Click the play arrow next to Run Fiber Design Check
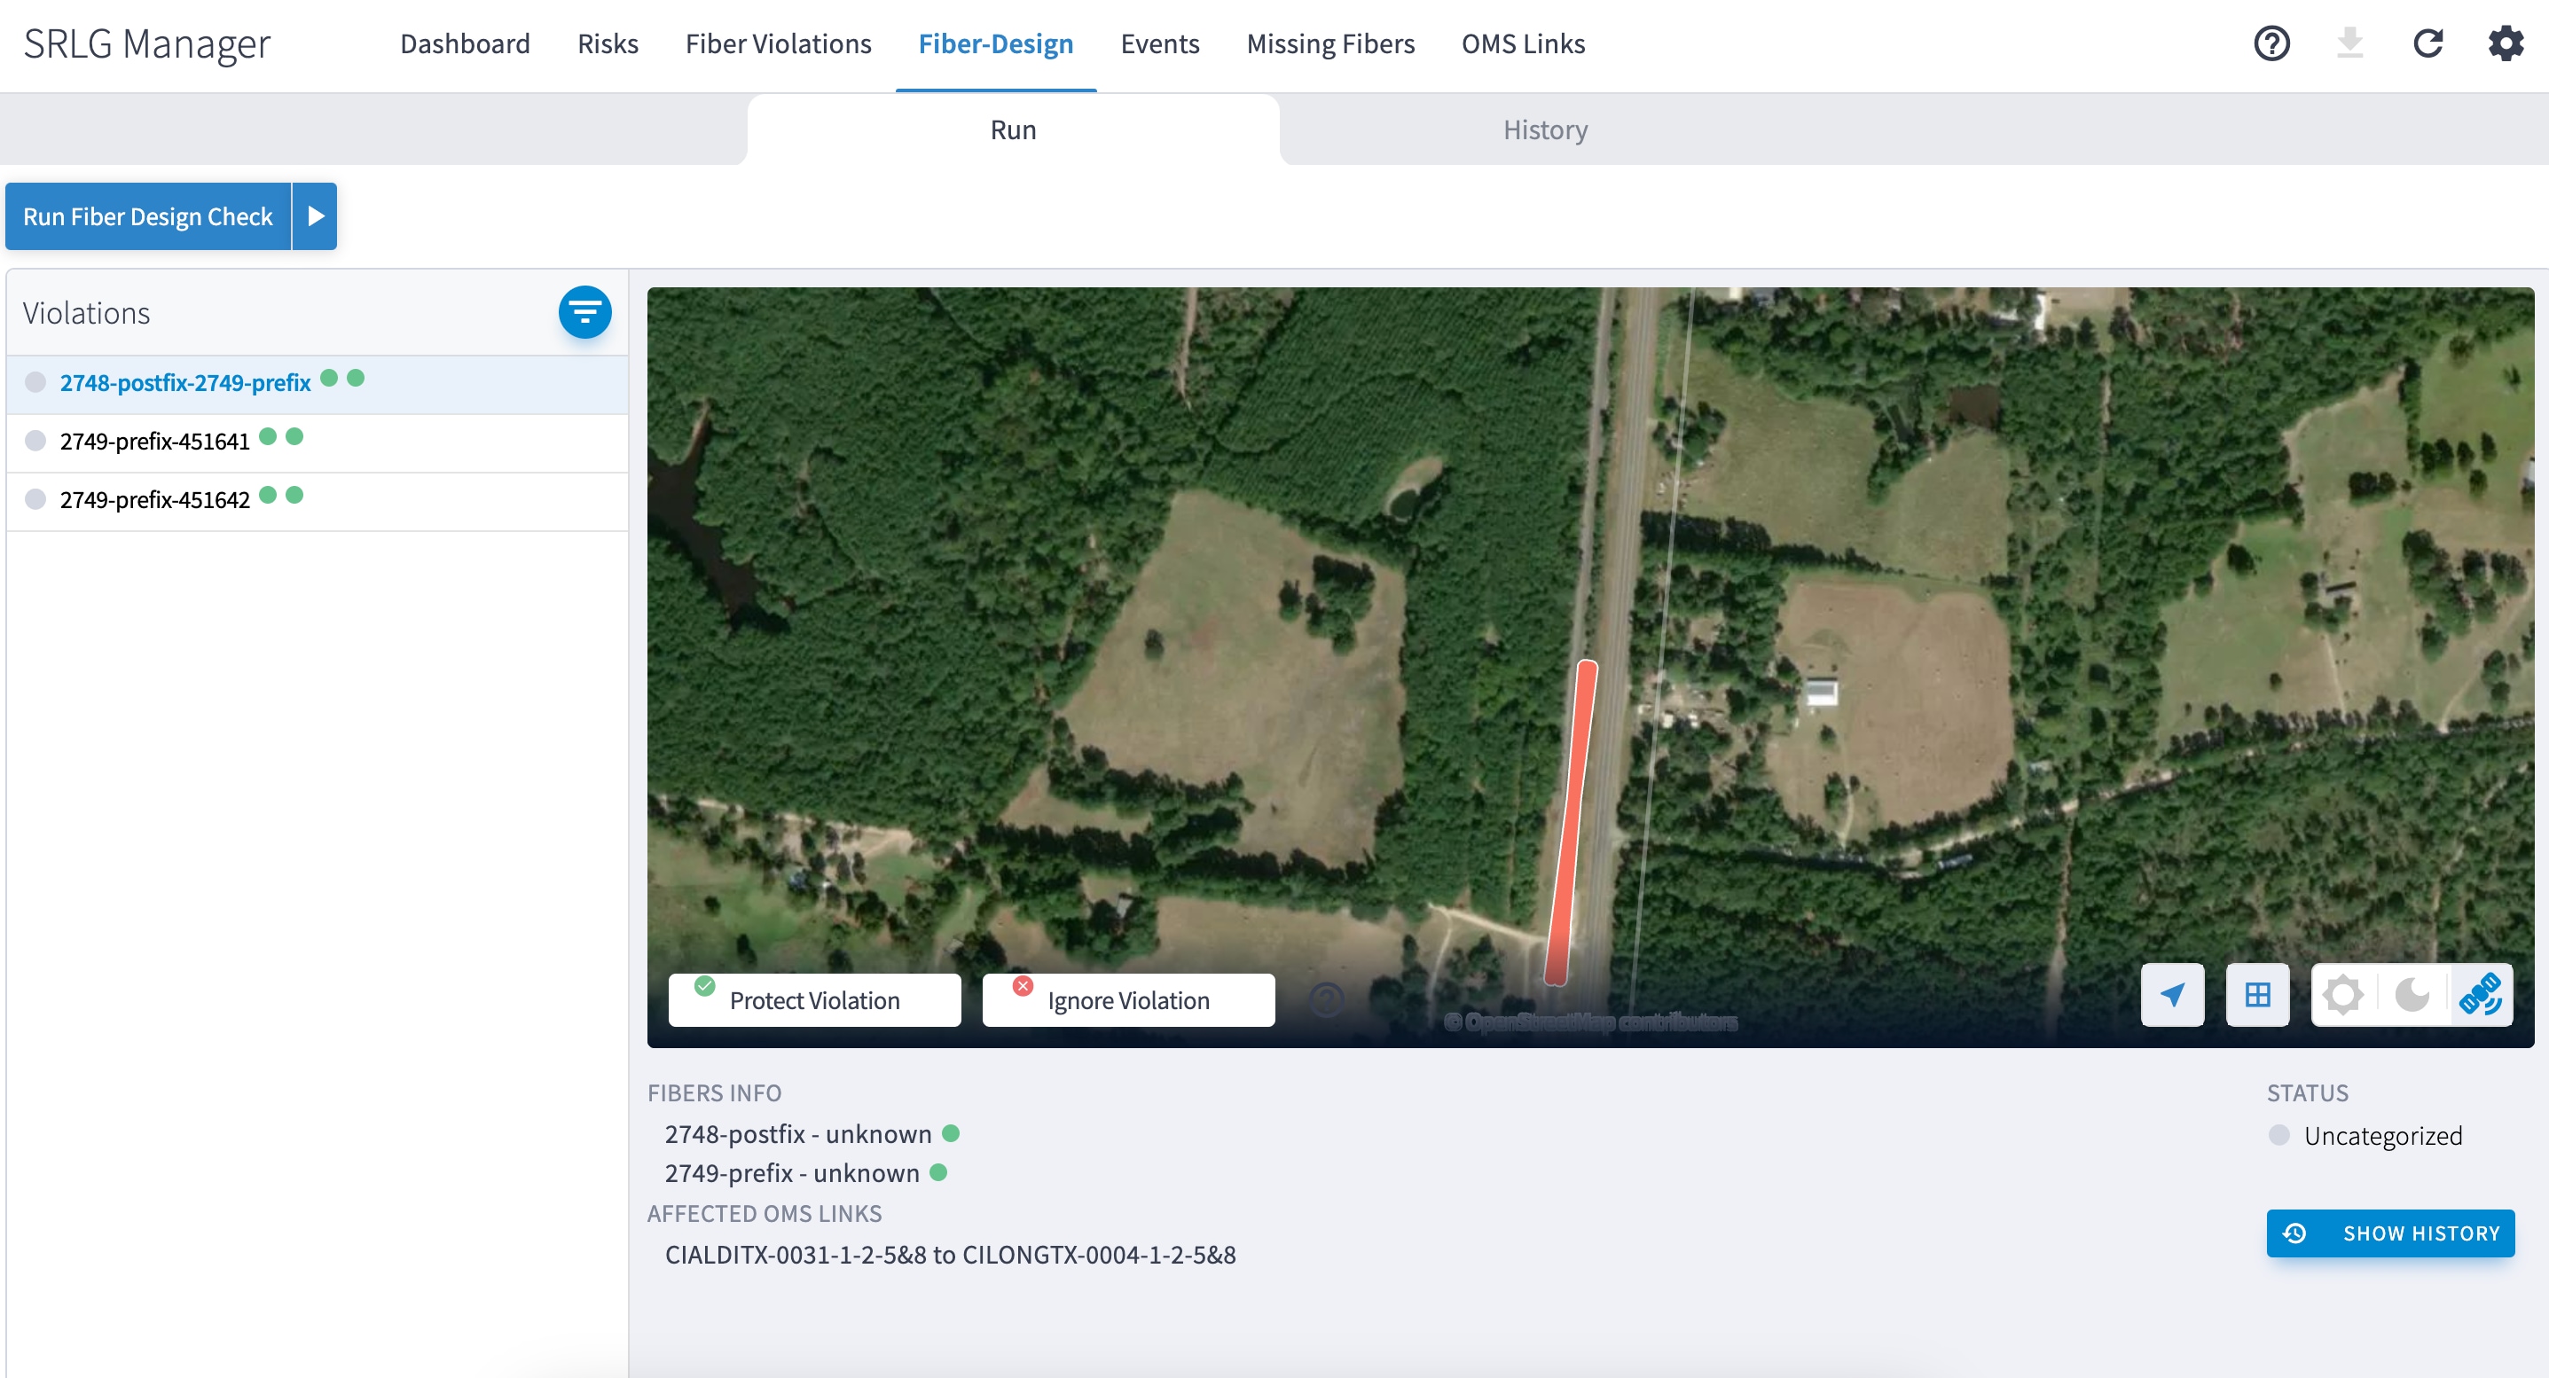This screenshot has width=2549, height=1378. coord(316,215)
